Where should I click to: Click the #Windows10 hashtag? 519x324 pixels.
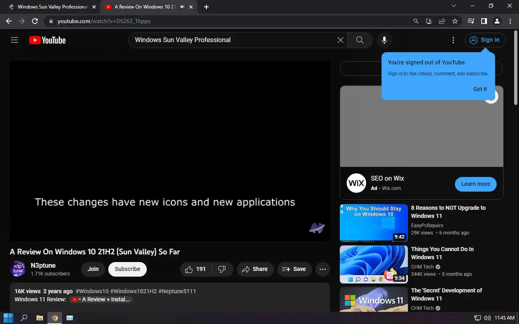(92, 291)
